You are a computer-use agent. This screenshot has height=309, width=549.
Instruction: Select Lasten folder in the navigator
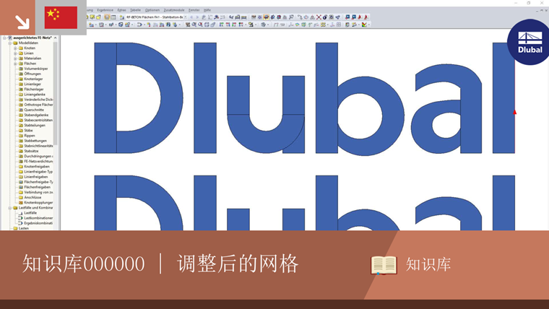(x=23, y=228)
